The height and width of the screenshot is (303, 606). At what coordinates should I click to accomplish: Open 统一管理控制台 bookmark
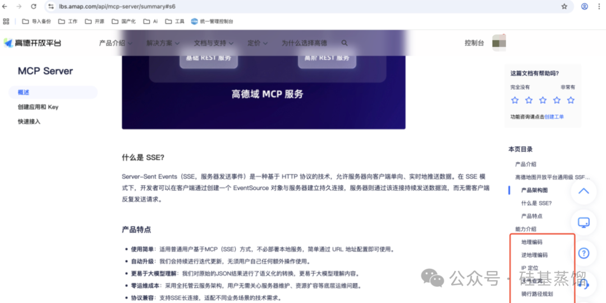point(212,21)
